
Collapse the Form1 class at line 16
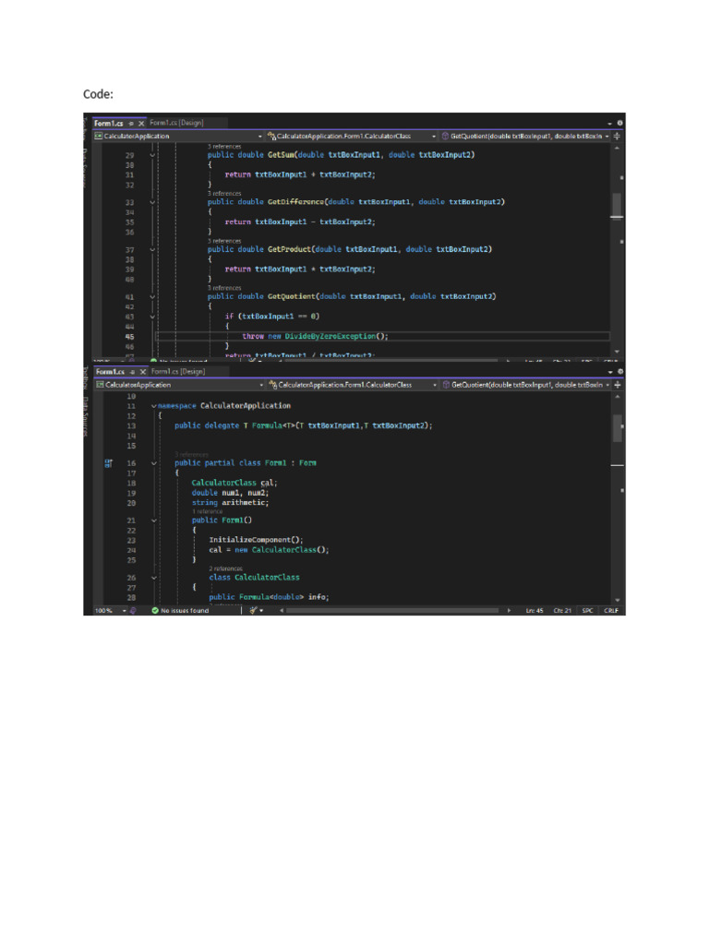pos(153,463)
